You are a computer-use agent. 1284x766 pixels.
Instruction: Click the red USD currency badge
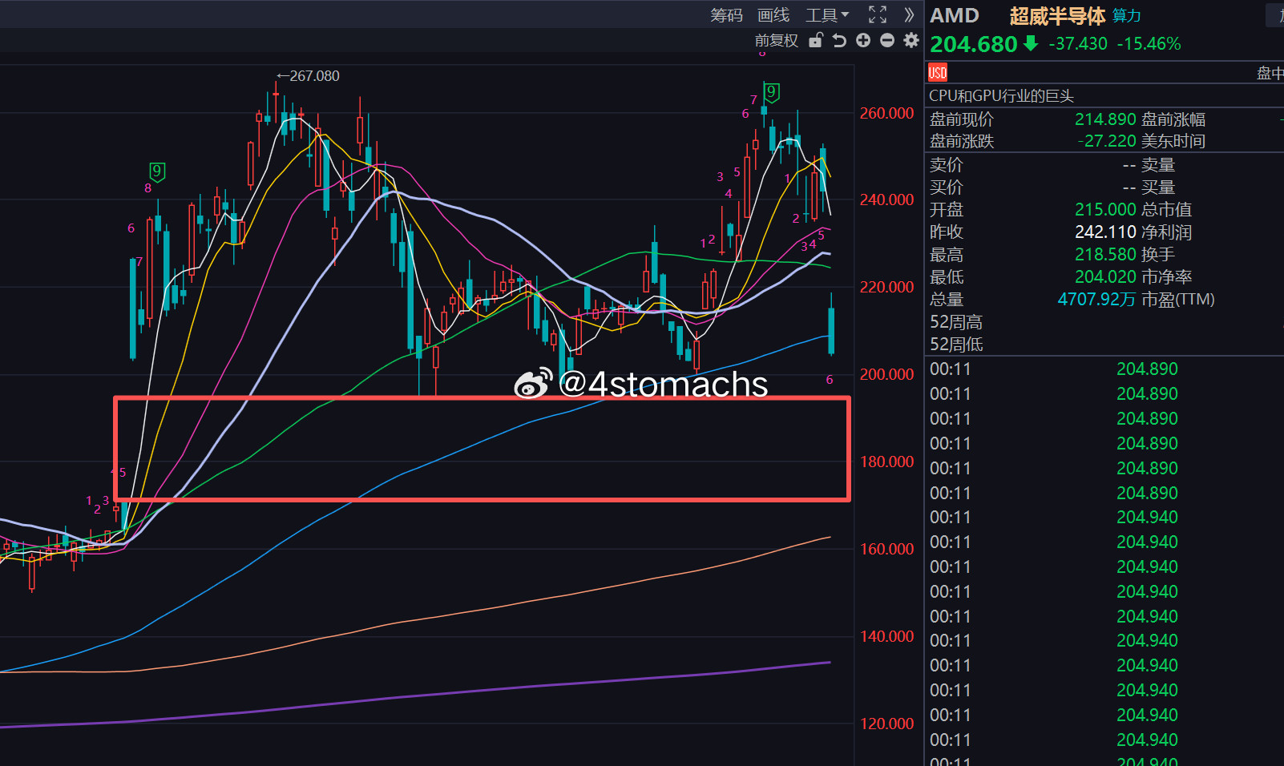[x=938, y=73]
